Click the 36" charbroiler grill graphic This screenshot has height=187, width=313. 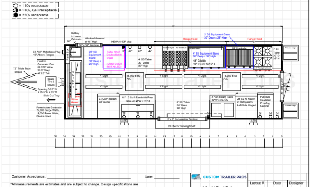(239, 59)
